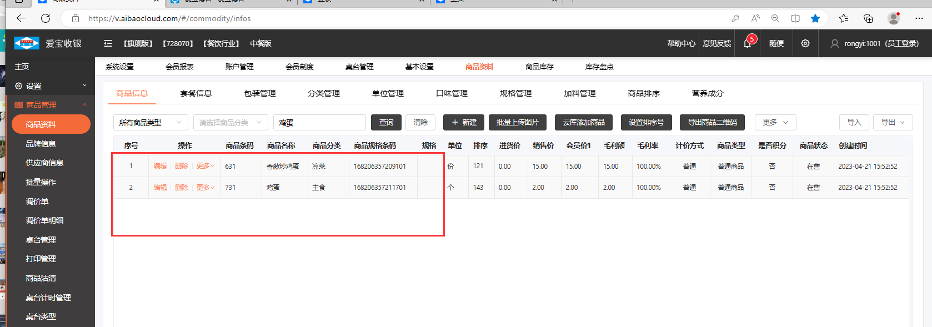932x327 pixels.
Task: Click the 新建 button
Action: pyautogui.click(x=464, y=122)
